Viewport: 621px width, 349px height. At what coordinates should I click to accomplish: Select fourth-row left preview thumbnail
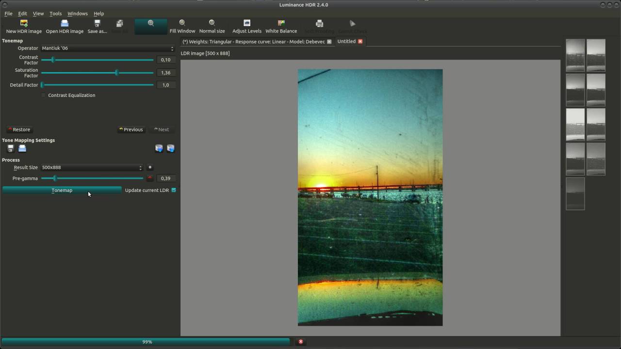point(575,159)
